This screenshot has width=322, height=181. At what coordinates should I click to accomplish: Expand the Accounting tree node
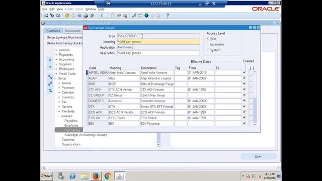coord(56,59)
